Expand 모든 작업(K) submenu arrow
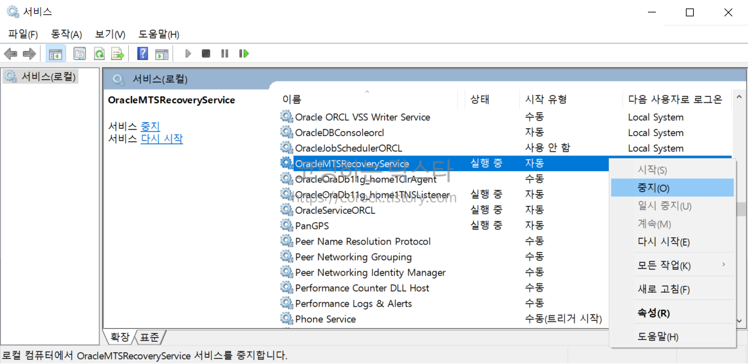Viewport: 748px width, 364px height. (724, 265)
